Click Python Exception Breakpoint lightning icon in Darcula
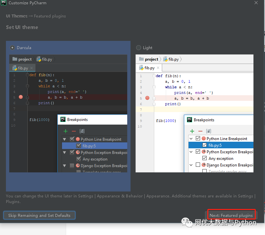 [x=78, y=152]
